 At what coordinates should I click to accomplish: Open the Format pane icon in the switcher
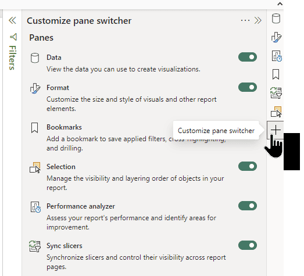coord(276,37)
